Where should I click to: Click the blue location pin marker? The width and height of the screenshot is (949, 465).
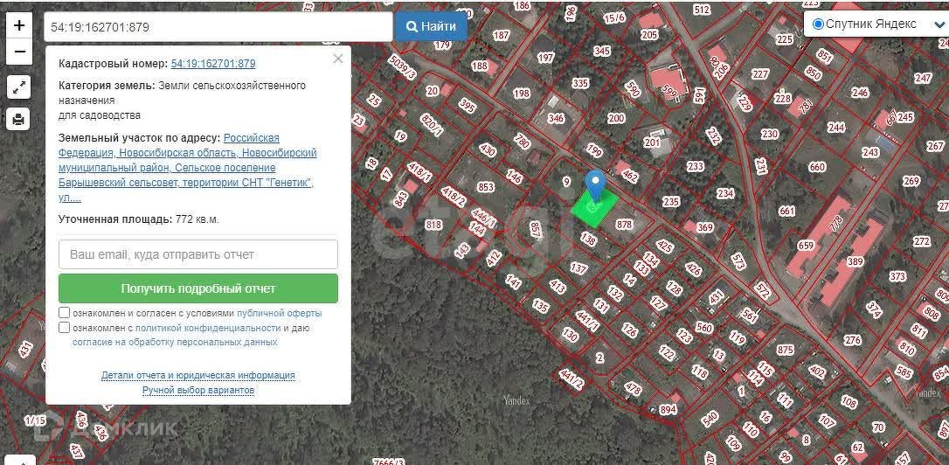point(596,186)
